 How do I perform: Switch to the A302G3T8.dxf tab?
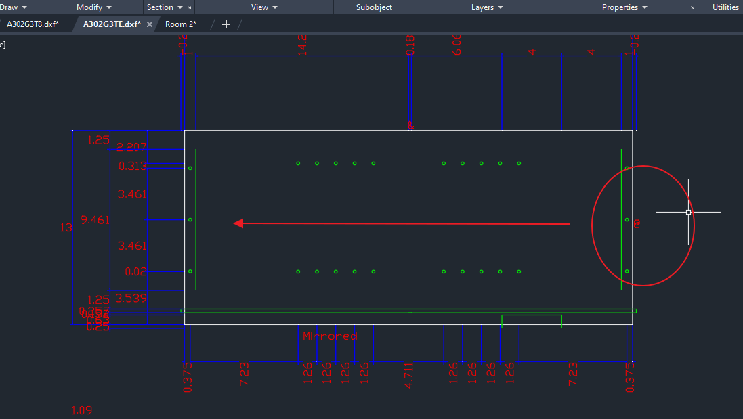[33, 24]
